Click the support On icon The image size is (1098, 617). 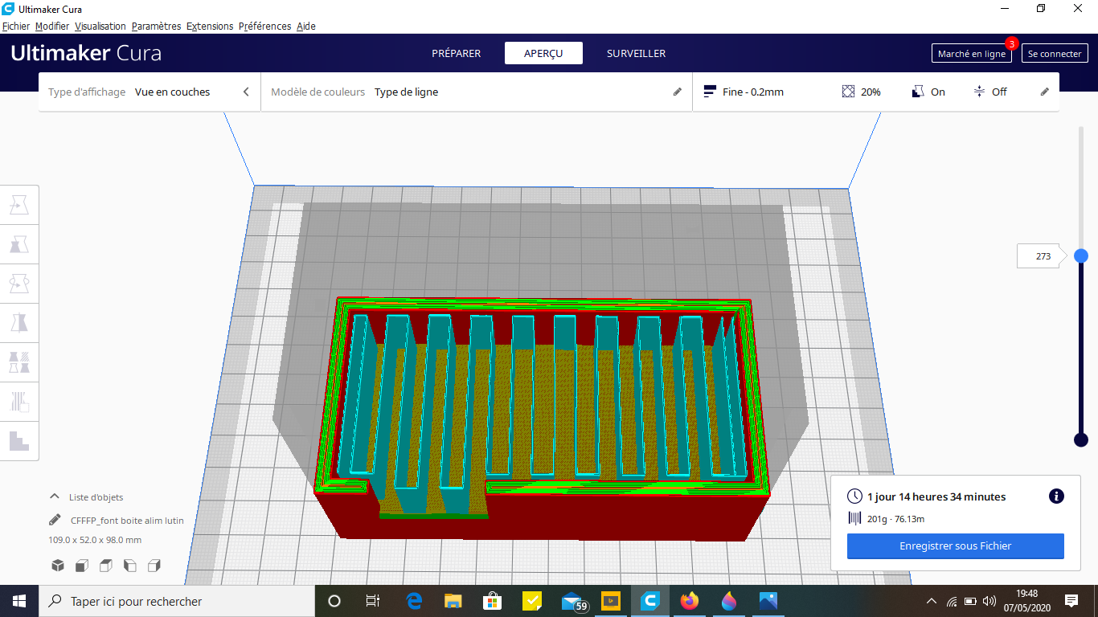[918, 92]
